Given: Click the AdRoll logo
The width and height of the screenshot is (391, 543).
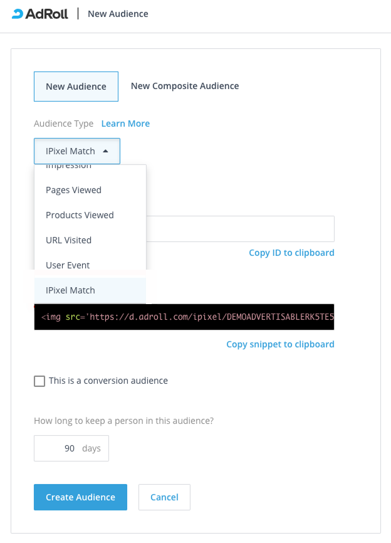Looking at the screenshot, I should (39, 13).
